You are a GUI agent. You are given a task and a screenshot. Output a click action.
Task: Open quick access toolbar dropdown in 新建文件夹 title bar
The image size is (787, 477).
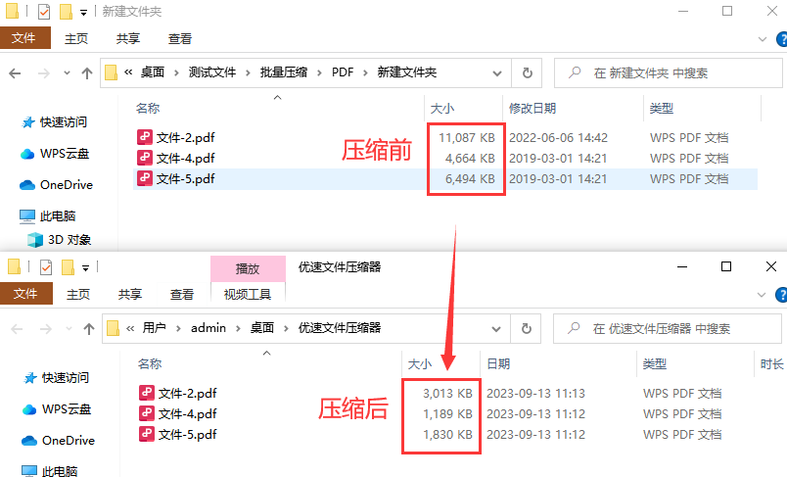(84, 13)
